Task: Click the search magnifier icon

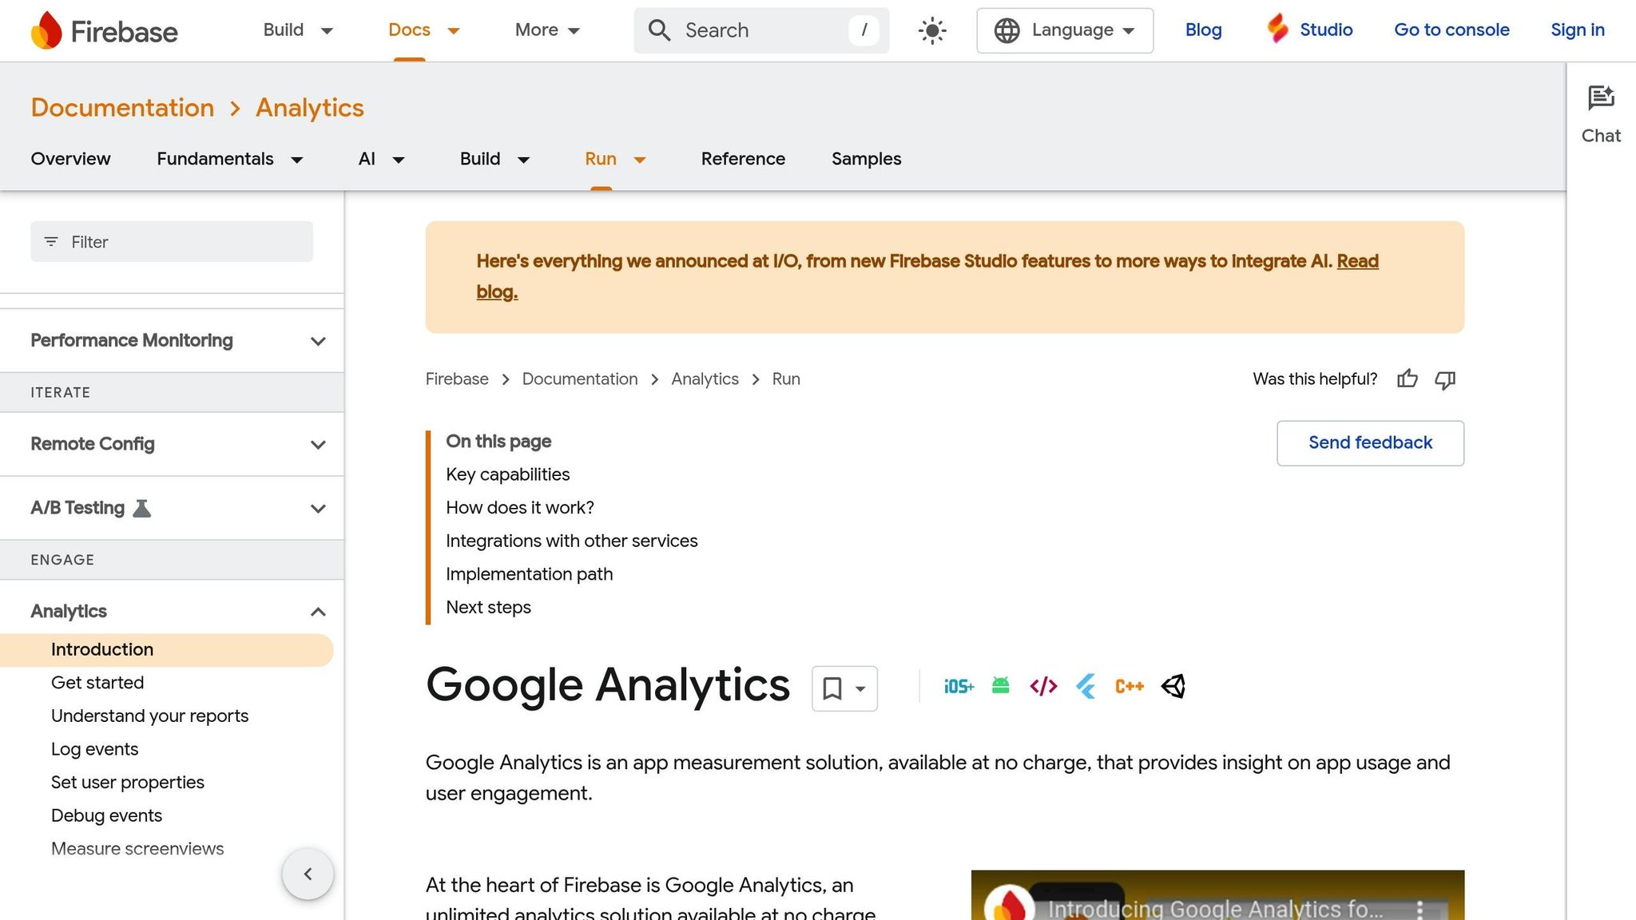Action: (x=659, y=30)
